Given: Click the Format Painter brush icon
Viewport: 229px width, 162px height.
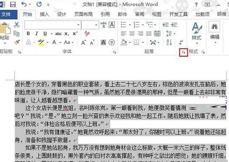Looking at the screenshot, I should [x=17, y=42].
